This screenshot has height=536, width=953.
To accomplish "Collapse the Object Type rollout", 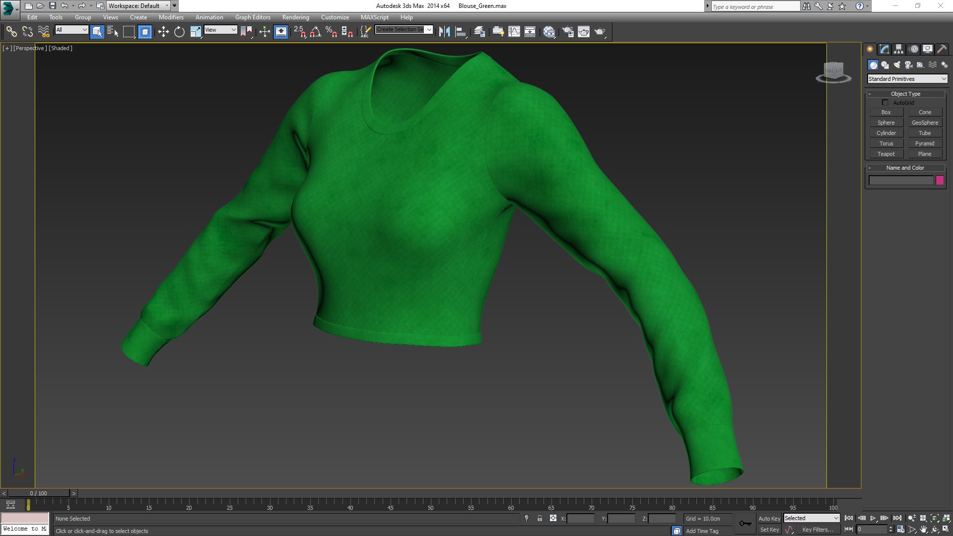I will coord(905,94).
